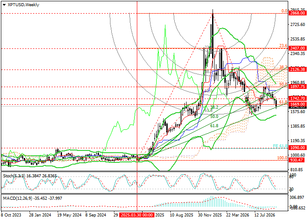Click the orange 100.0 Fibonacci label
Image resolution: width=308 pixels, height=220 pixels.
point(282,158)
